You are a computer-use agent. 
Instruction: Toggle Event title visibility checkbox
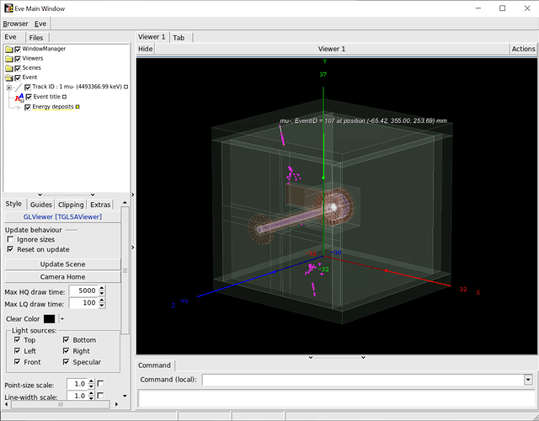coord(29,97)
